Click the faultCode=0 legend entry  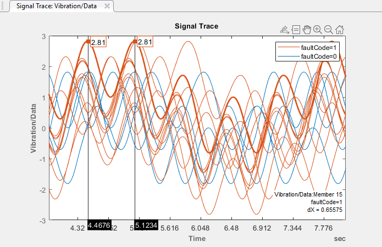pyautogui.click(x=307, y=57)
